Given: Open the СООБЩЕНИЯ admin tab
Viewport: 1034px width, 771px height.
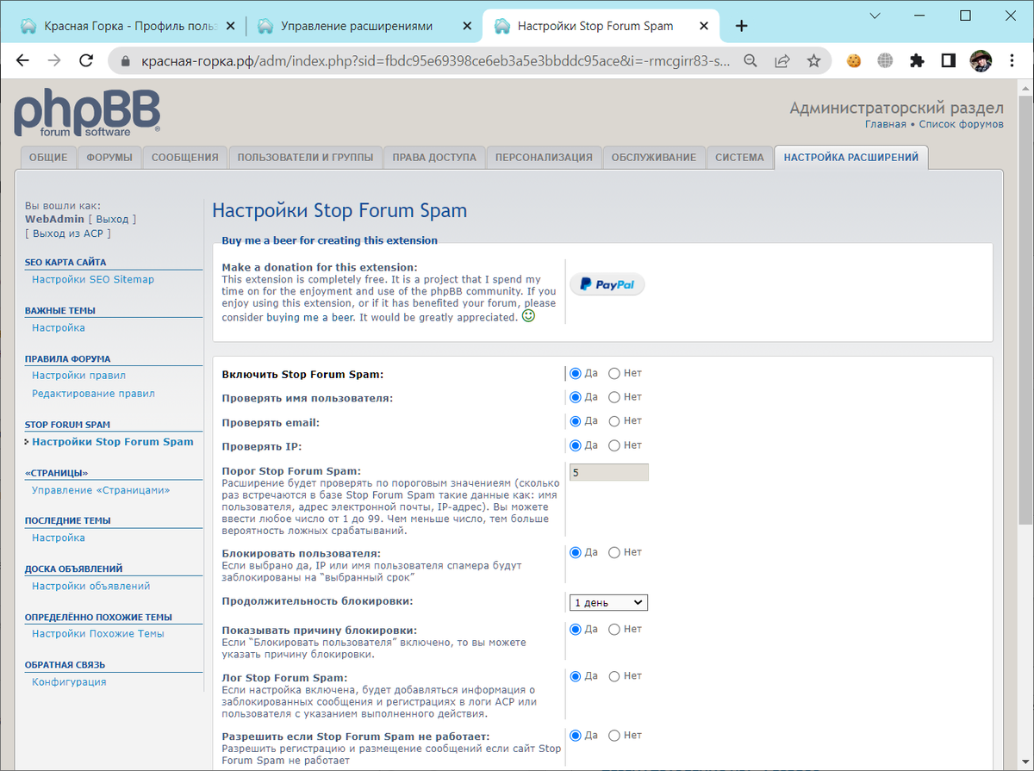Looking at the screenshot, I should (185, 158).
